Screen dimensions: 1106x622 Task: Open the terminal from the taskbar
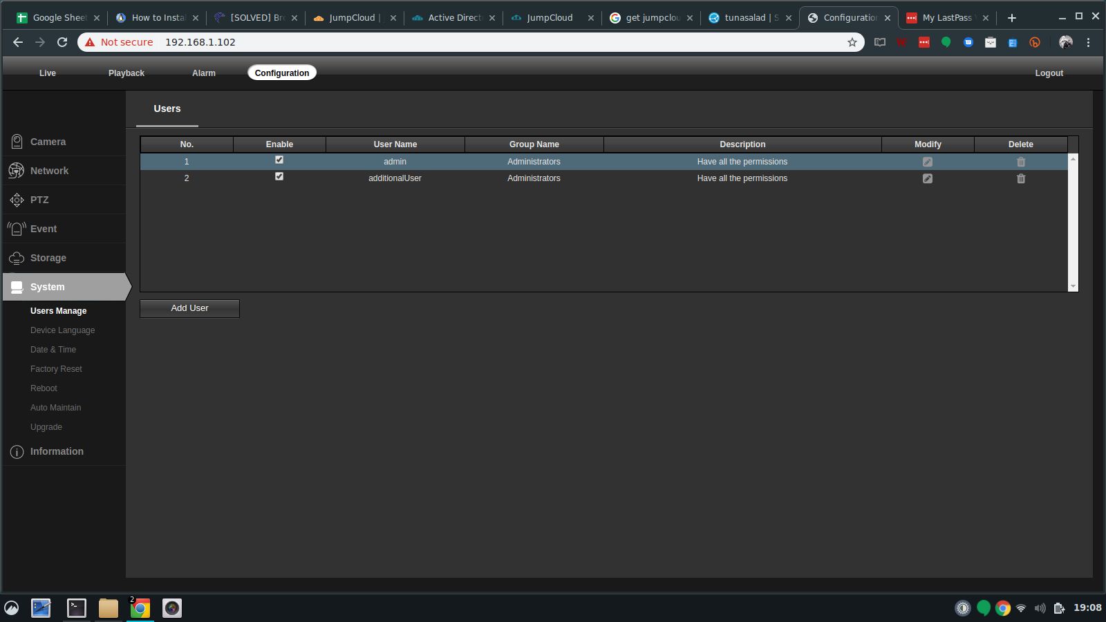[x=76, y=608]
